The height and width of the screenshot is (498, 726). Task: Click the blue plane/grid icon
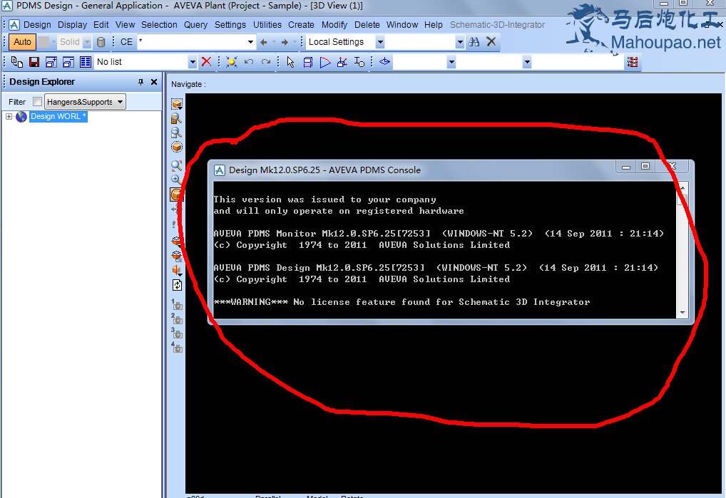click(385, 61)
